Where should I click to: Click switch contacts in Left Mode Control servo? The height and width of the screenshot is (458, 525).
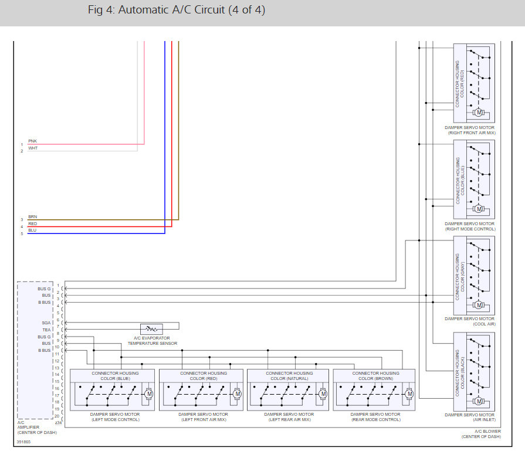click(108, 395)
